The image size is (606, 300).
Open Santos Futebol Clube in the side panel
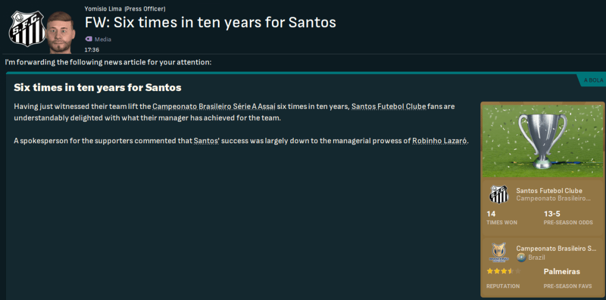(x=549, y=191)
